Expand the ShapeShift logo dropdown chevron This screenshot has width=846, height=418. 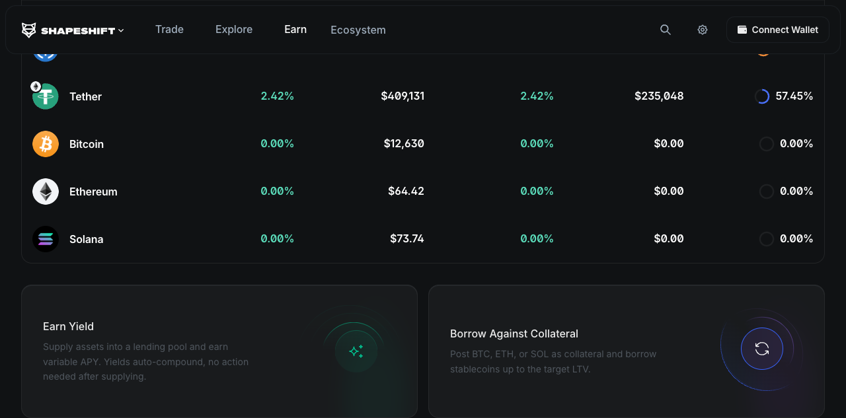click(121, 30)
